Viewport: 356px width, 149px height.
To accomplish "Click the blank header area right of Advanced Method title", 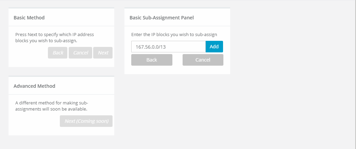I will tap(84, 86).
